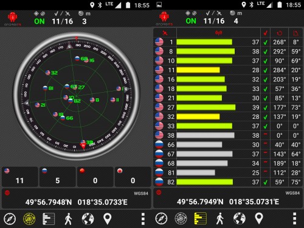This screenshot has width=304, height=228.
Task: Open the three-dot overflow menu on left
Action: point(143,219)
